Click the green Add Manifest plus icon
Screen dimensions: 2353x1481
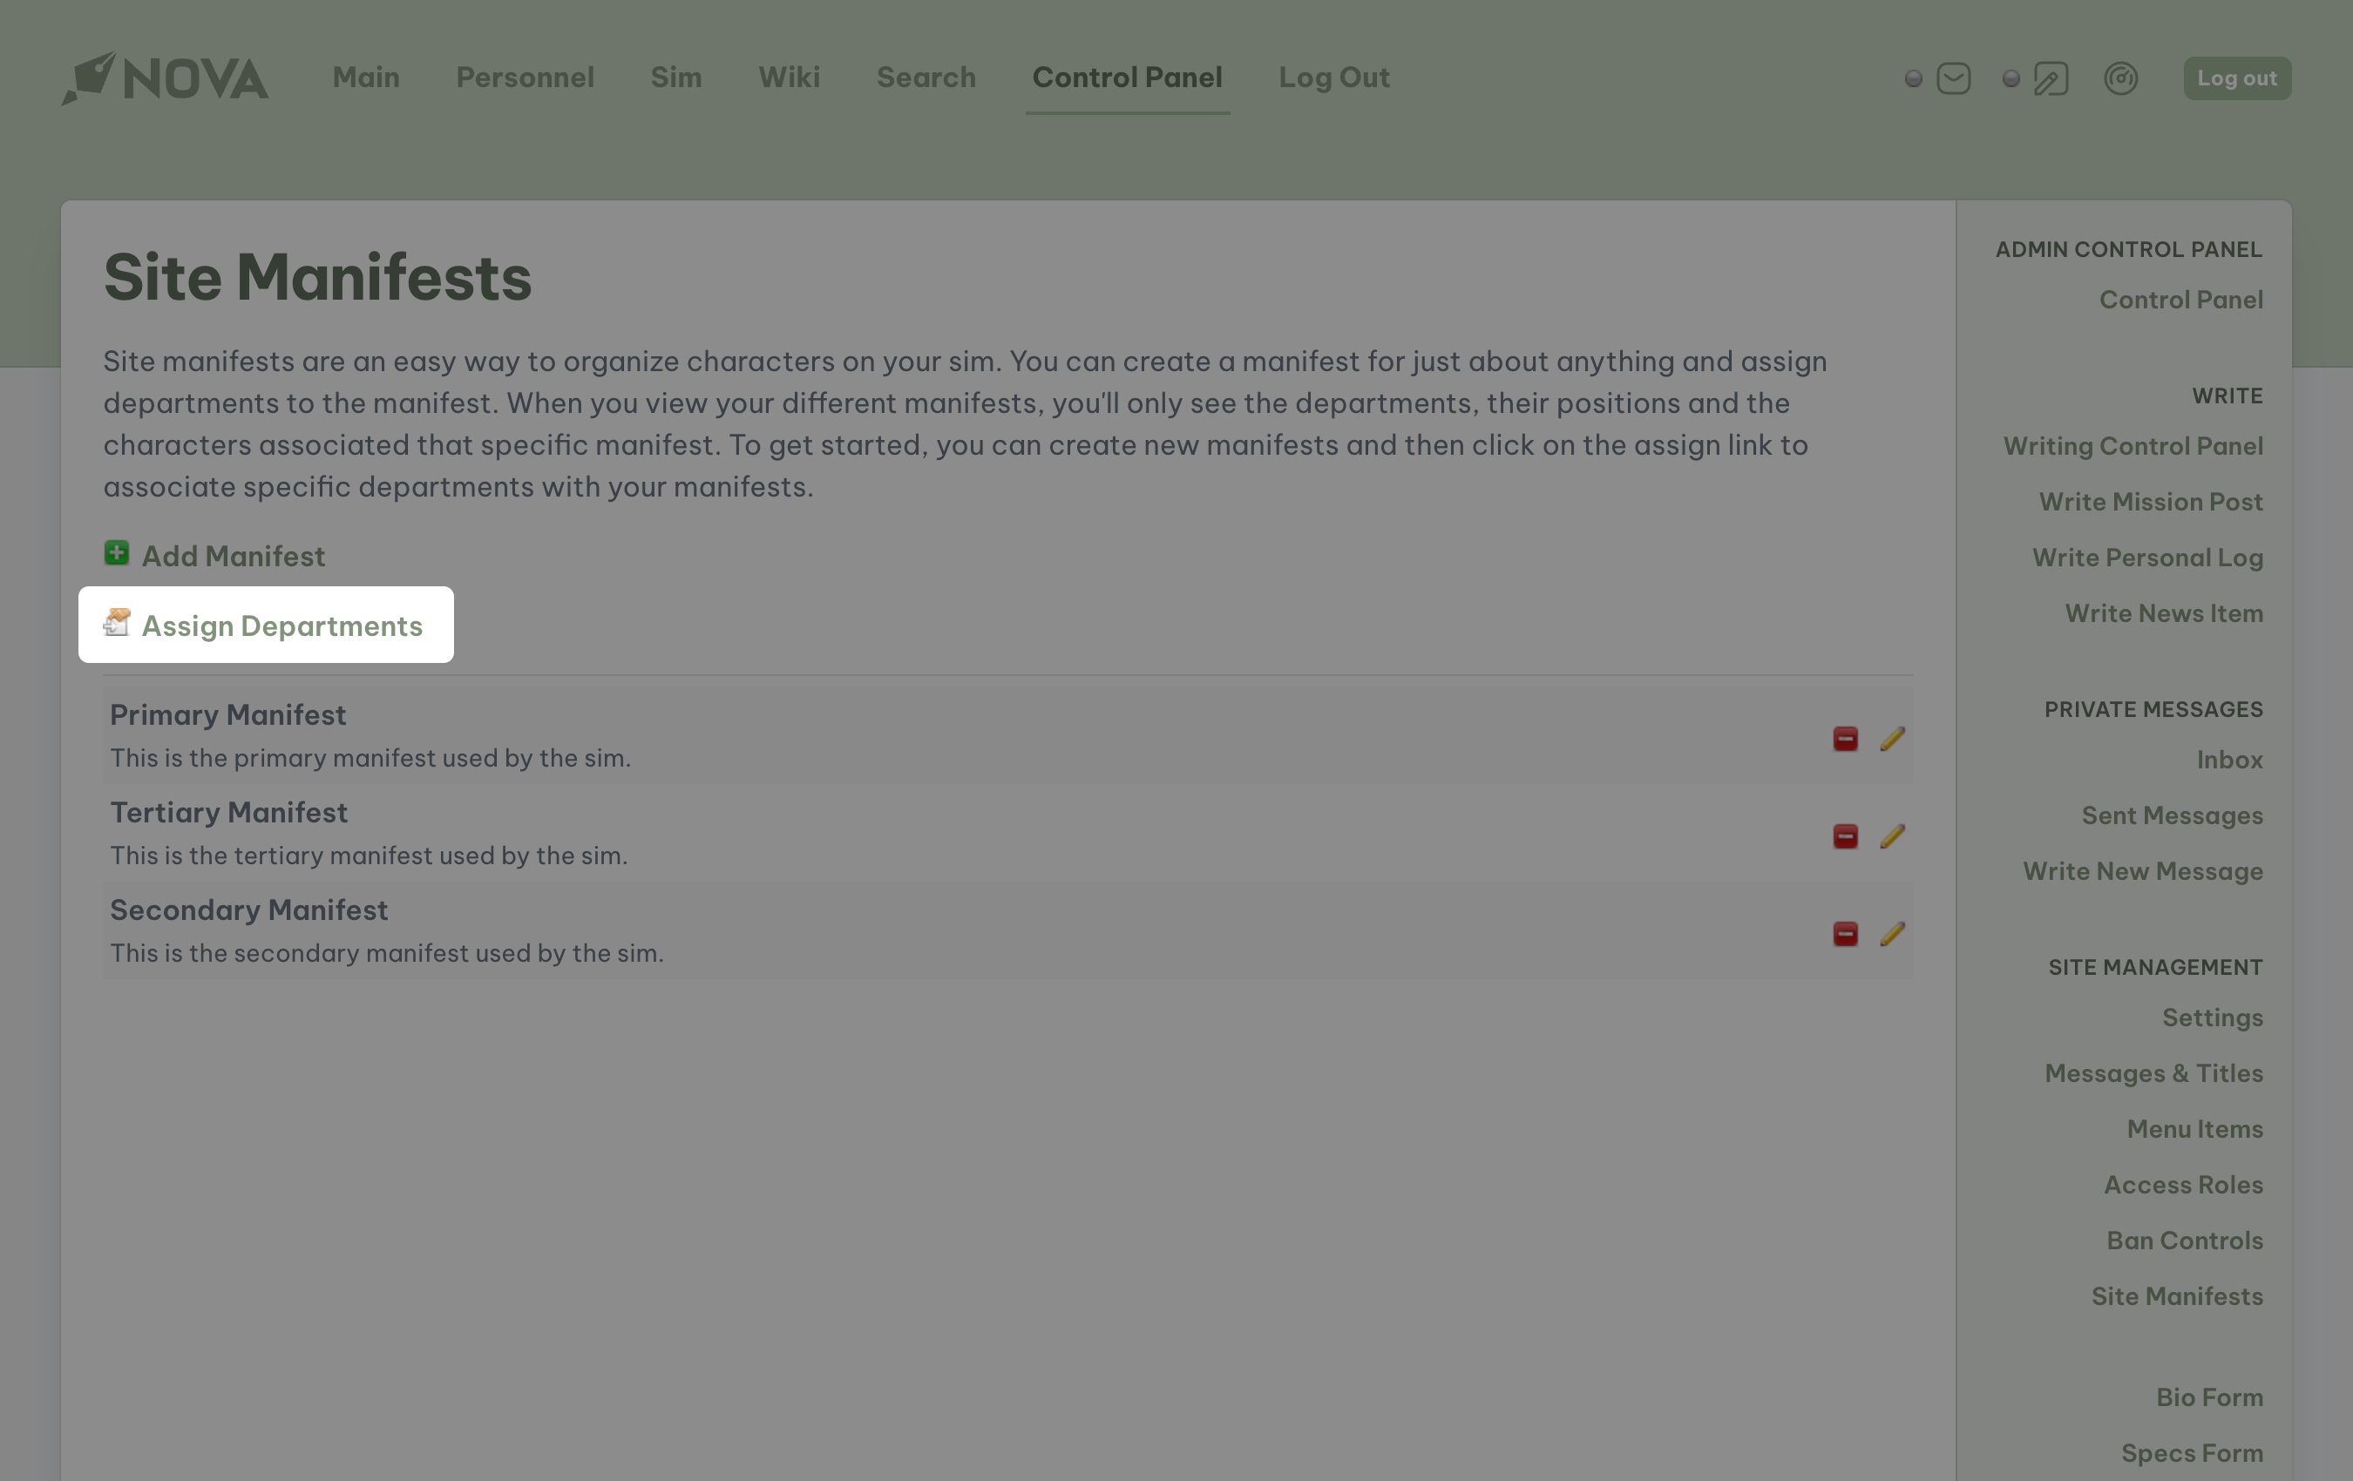point(116,554)
